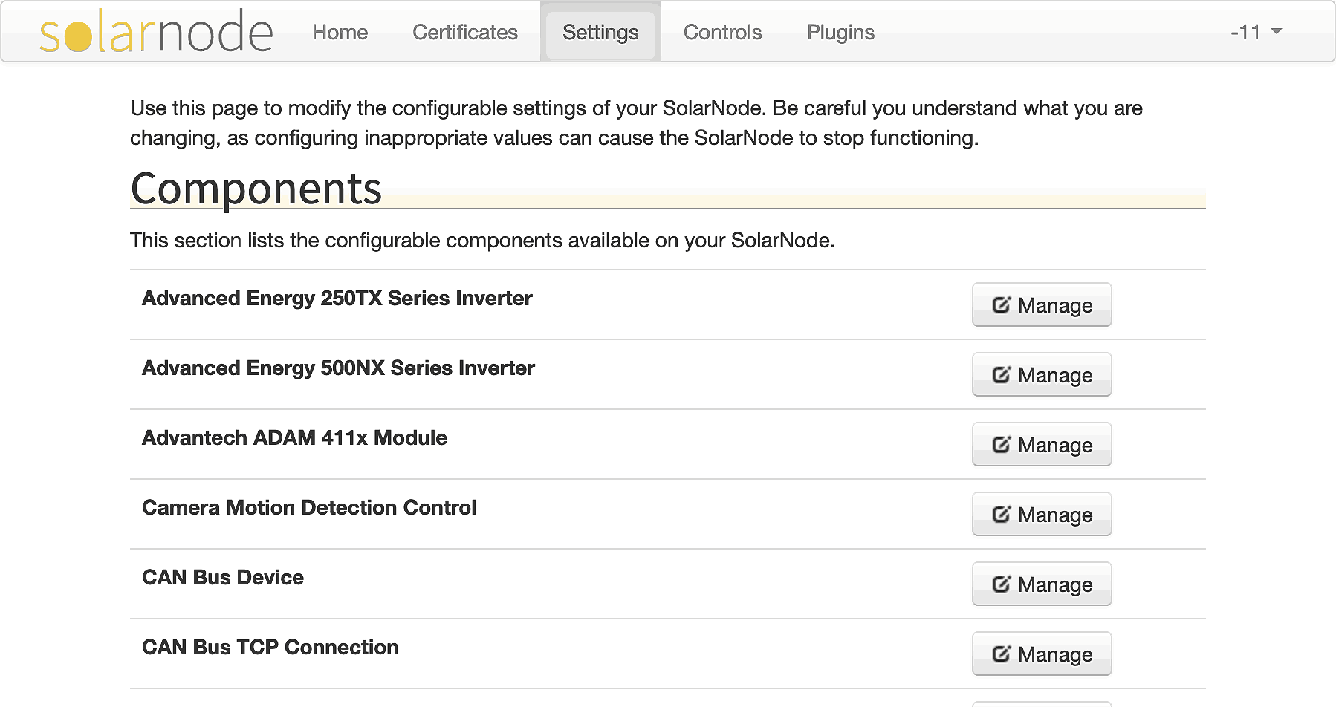Viewport: 1336px width, 707px height.
Task: Click the pencil icon on CAN Bus Device Manage button
Action: click(x=1002, y=584)
